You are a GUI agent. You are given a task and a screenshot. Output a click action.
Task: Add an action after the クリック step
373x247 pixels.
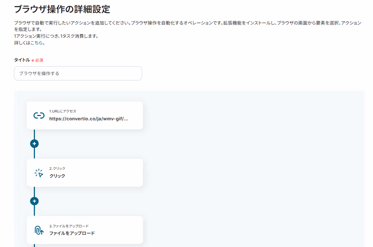tap(34, 201)
